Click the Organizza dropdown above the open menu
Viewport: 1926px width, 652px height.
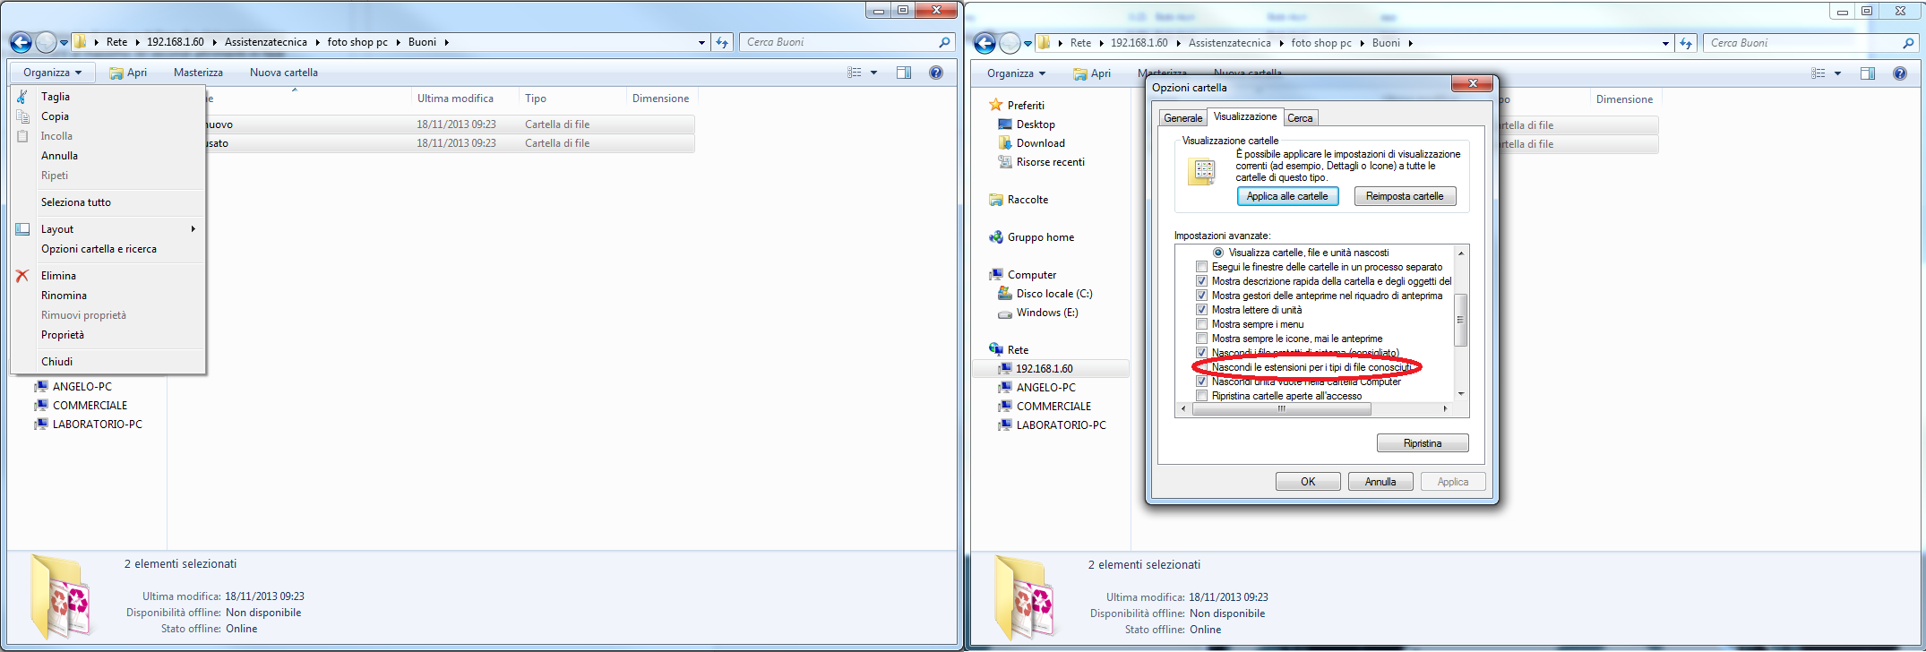[52, 73]
